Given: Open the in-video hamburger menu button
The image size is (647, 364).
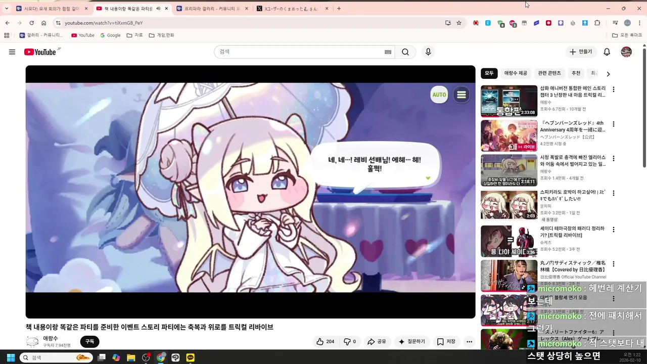Looking at the screenshot, I should (x=461, y=95).
